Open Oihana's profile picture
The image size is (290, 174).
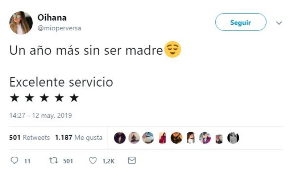pos(21,23)
